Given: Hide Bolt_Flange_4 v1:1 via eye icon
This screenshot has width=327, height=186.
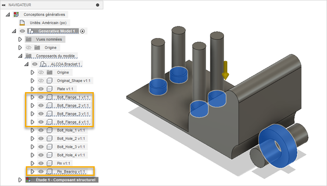Looking at the screenshot, I should click(x=41, y=122).
